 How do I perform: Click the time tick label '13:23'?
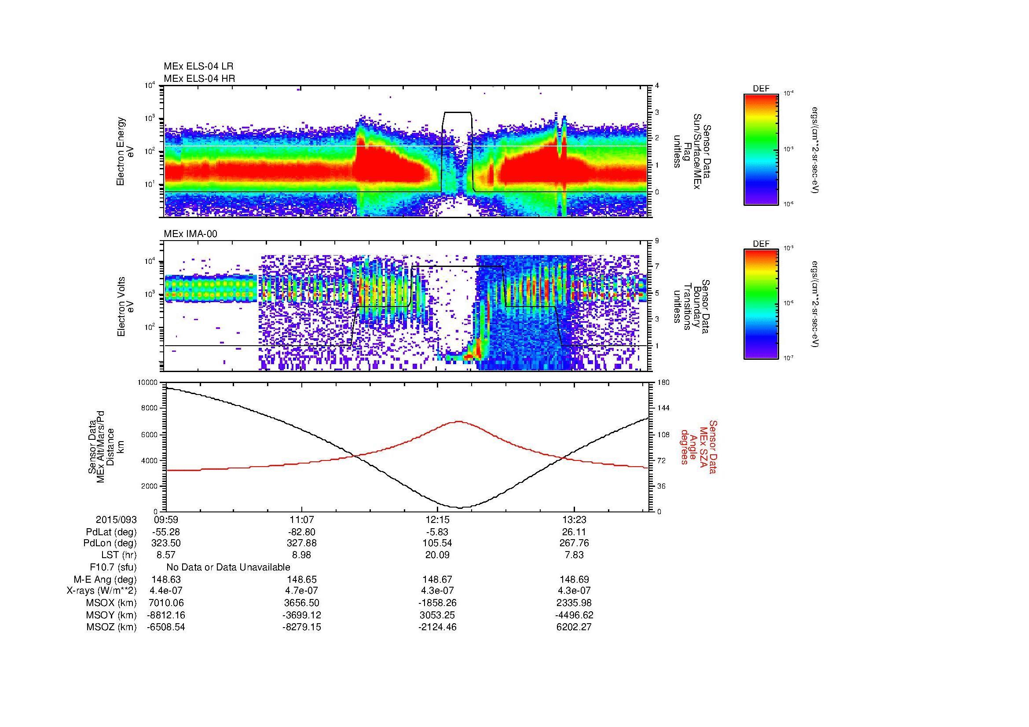pyautogui.click(x=574, y=520)
